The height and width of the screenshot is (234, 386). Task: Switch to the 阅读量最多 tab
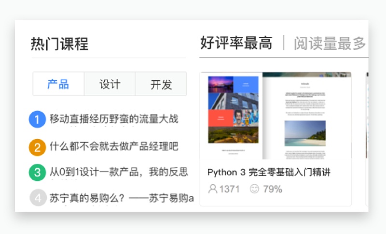[330, 44]
